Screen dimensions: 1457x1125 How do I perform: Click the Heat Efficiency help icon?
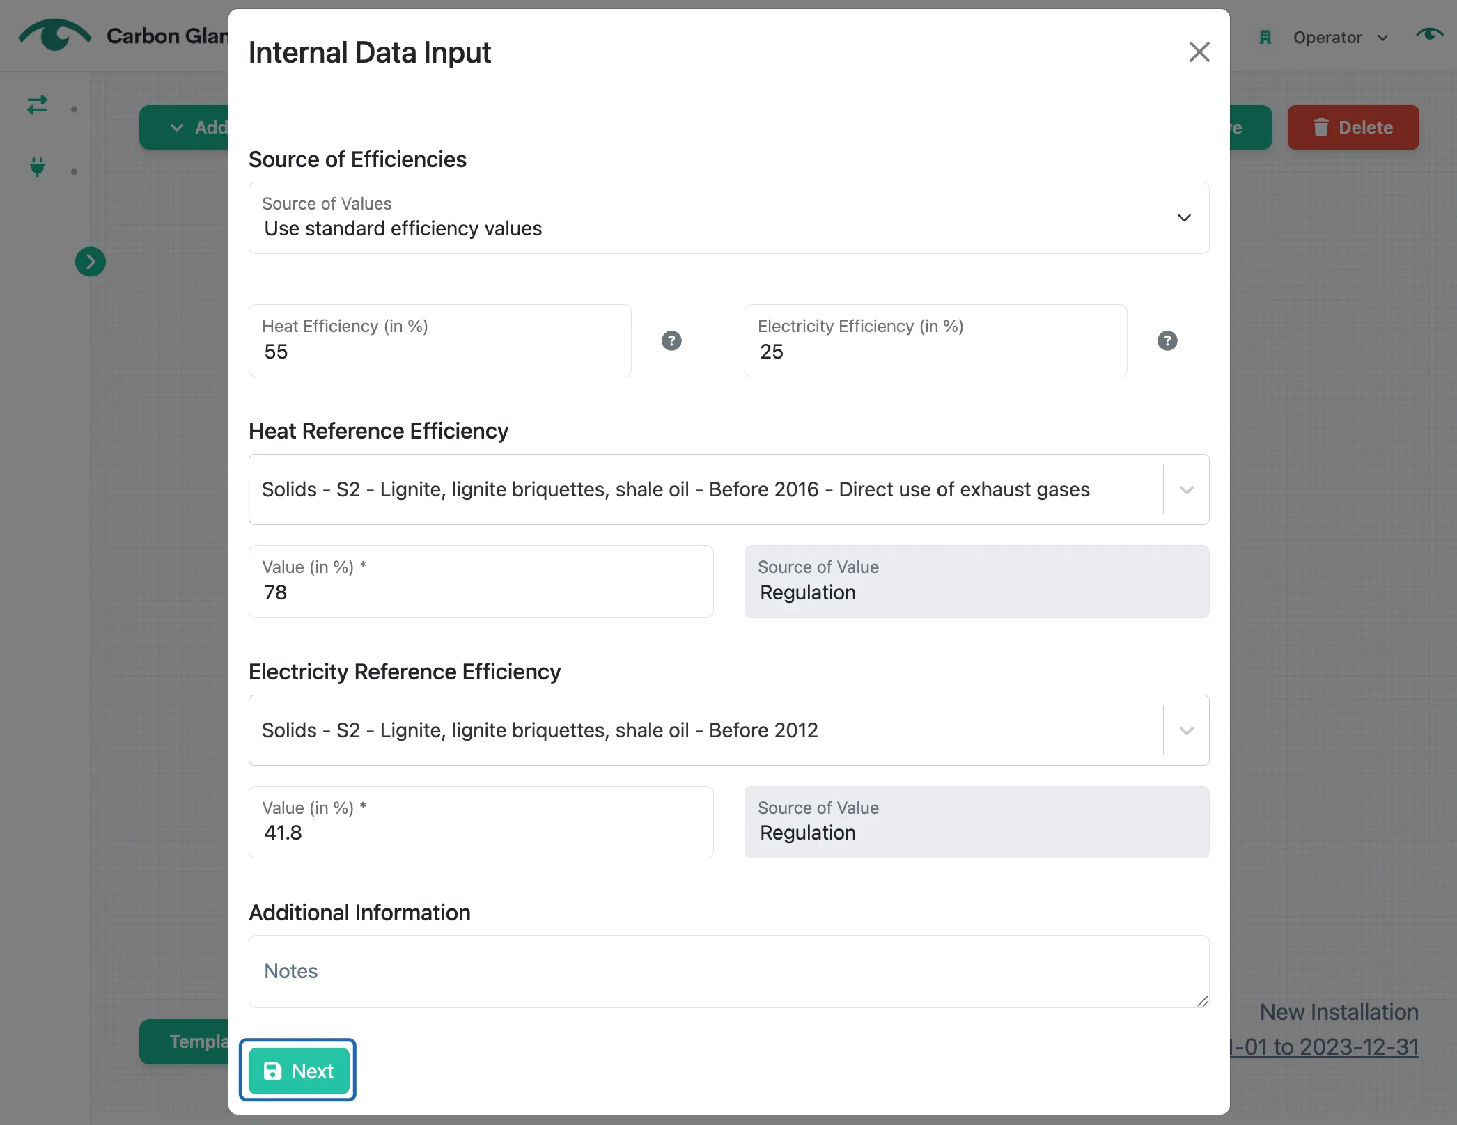tap(671, 340)
